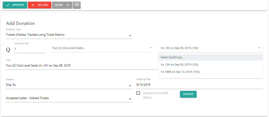Click the Approve button
Image resolution: width=269 pixels, height=117 pixels.
coord(15,5)
